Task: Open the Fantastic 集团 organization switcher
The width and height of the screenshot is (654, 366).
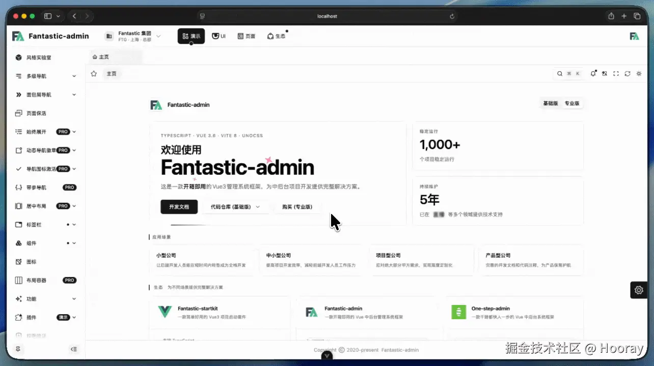Action: point(133,36)
